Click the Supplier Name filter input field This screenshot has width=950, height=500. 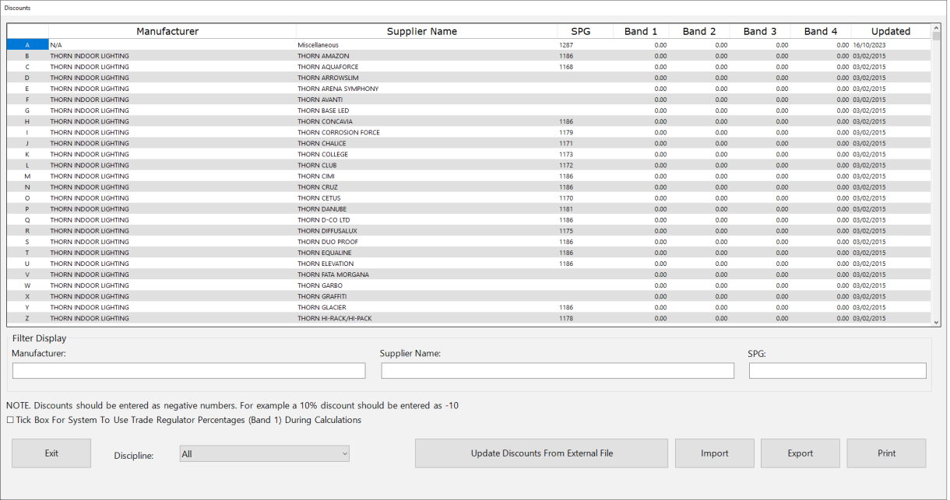(x=557, y=370)
